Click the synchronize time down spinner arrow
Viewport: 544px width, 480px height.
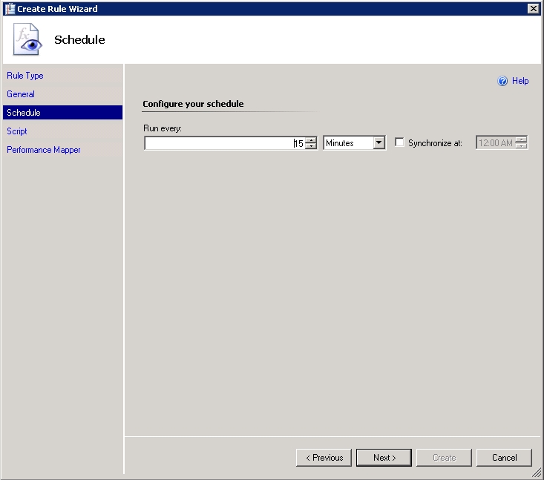click(x=521, y=145)
